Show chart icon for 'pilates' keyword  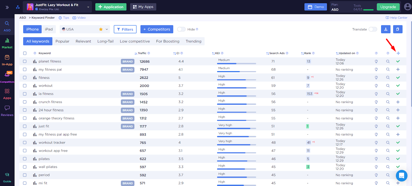click(x=35, y=159)
